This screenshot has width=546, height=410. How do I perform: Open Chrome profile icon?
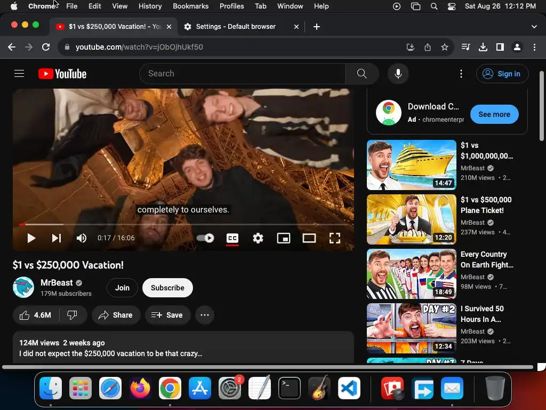(x=517, y=47)
